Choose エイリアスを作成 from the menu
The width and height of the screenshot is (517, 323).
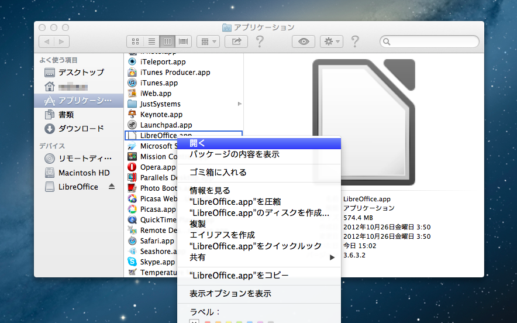tap(259, 235)
